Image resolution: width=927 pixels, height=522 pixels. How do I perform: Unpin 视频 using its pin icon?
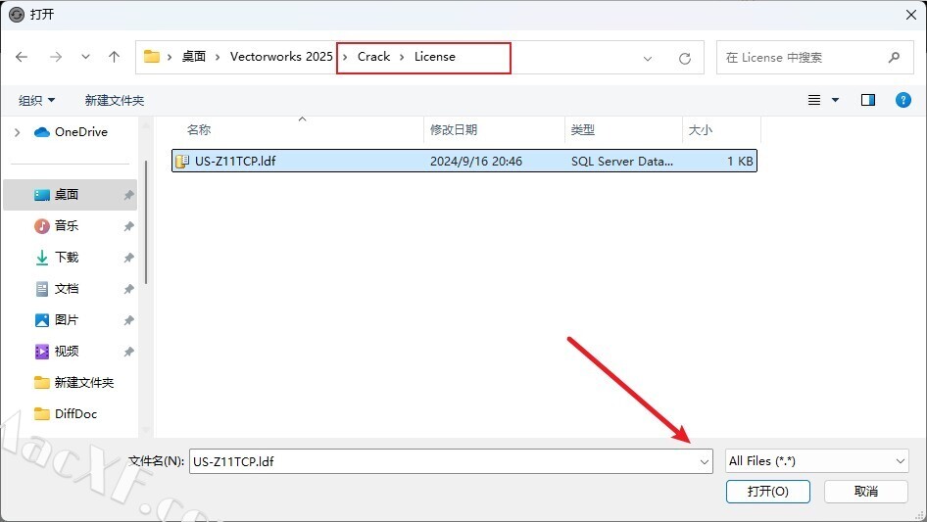pyautogui.click(x=128, y=352)
